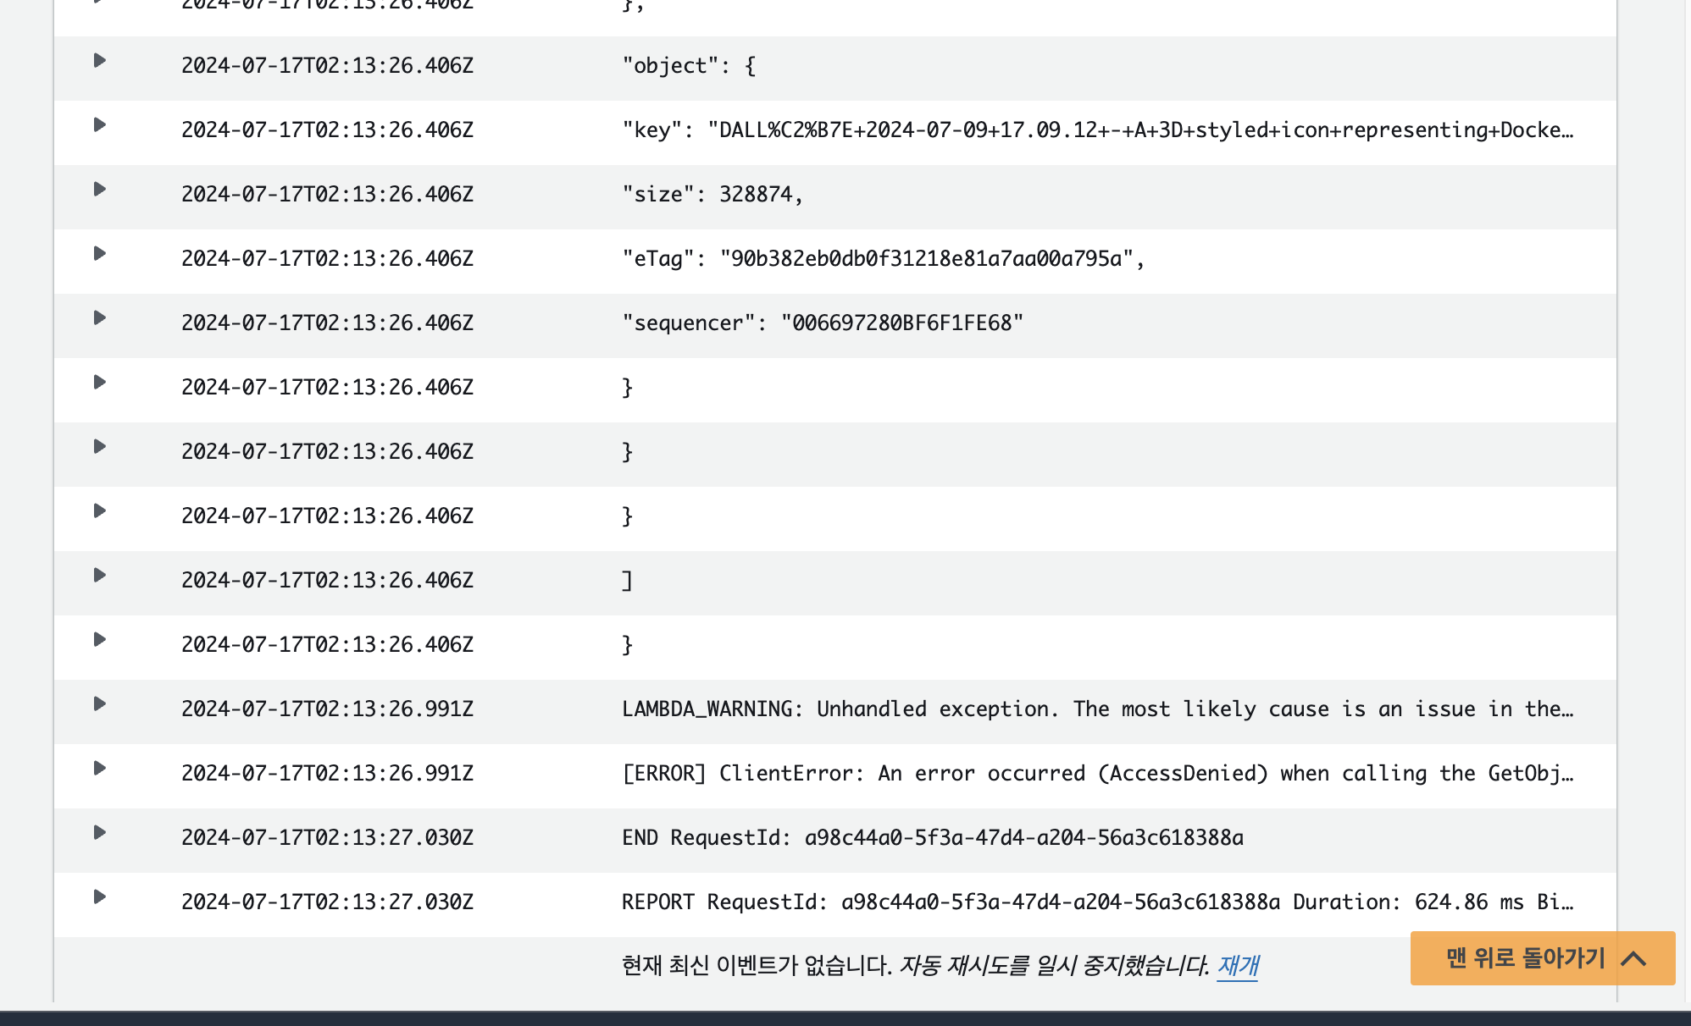Expand the END RequestId log row
Image resolution: width=1691 pixels, height=1026 pixels.
99,833
